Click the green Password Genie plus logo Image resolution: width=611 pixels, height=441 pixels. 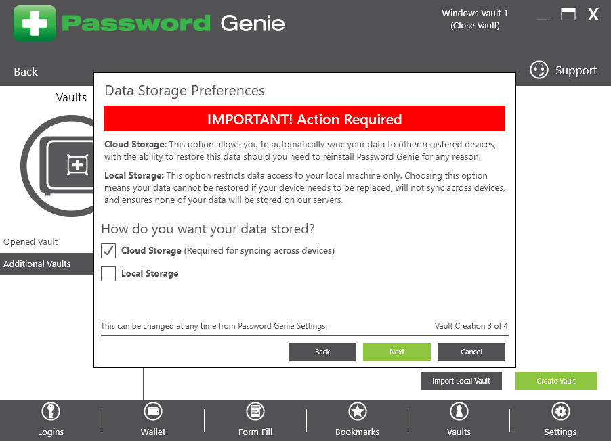[35, 24]
